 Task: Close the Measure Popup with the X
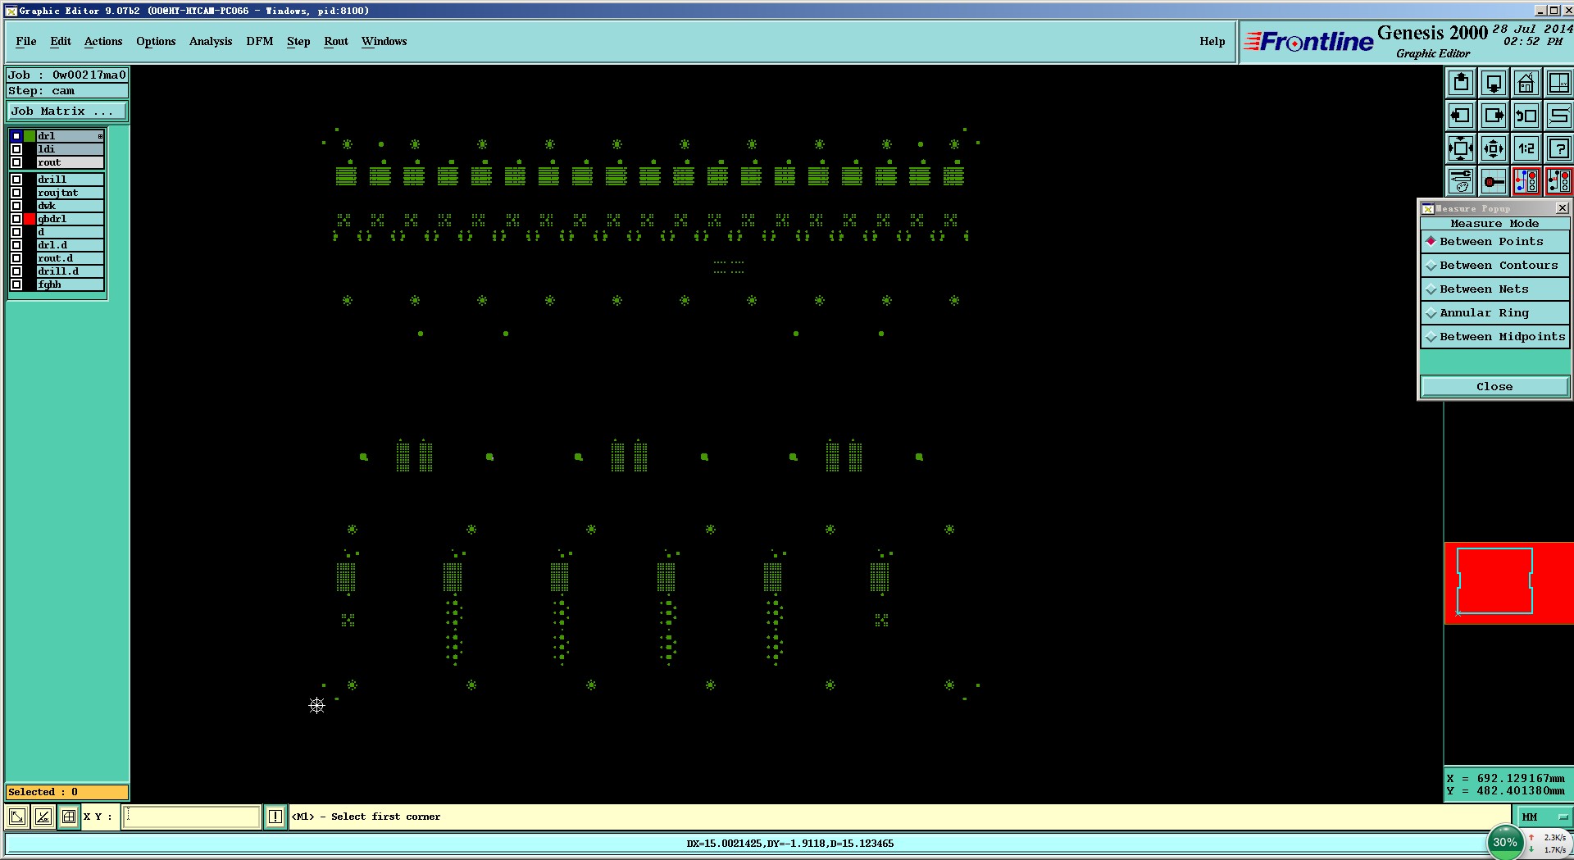click(x=1562, y=208)
